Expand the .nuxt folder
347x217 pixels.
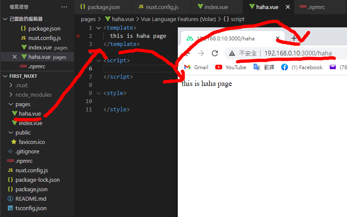21,85
